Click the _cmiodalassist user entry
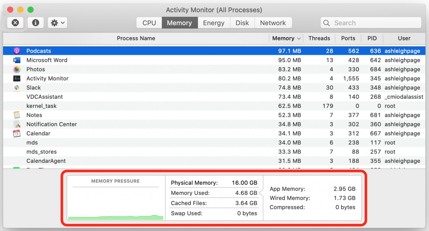The image size is (429, 231). click(x=404, y=97)
